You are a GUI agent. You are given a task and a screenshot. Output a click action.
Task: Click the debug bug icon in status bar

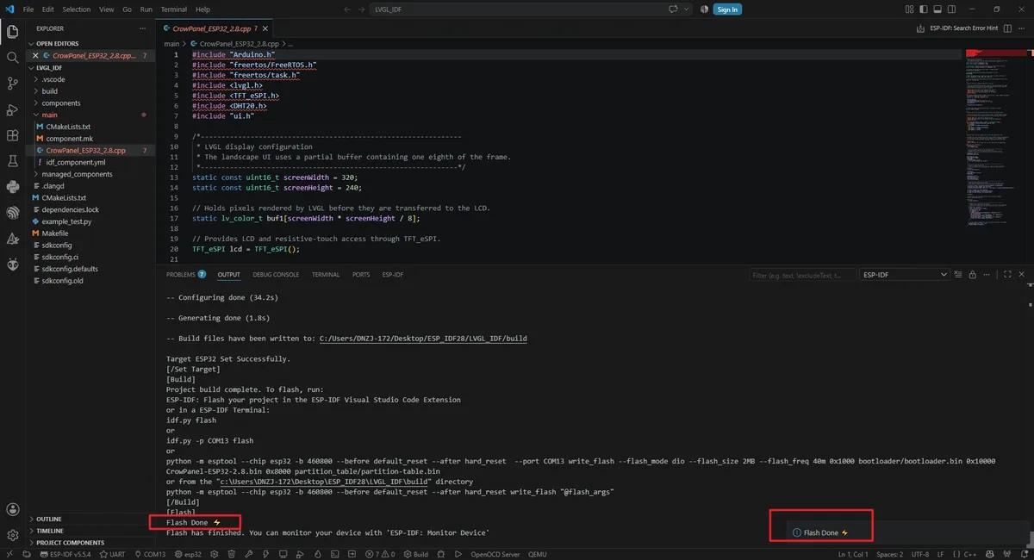pos(442,554)
